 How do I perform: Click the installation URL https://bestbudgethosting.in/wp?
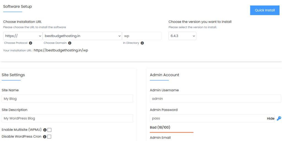61,50
